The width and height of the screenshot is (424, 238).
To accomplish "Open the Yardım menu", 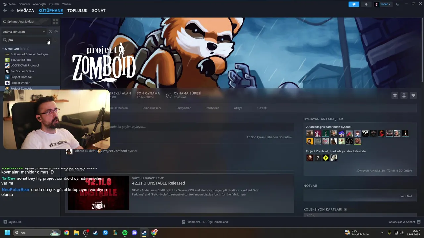I will coord(66,4).
